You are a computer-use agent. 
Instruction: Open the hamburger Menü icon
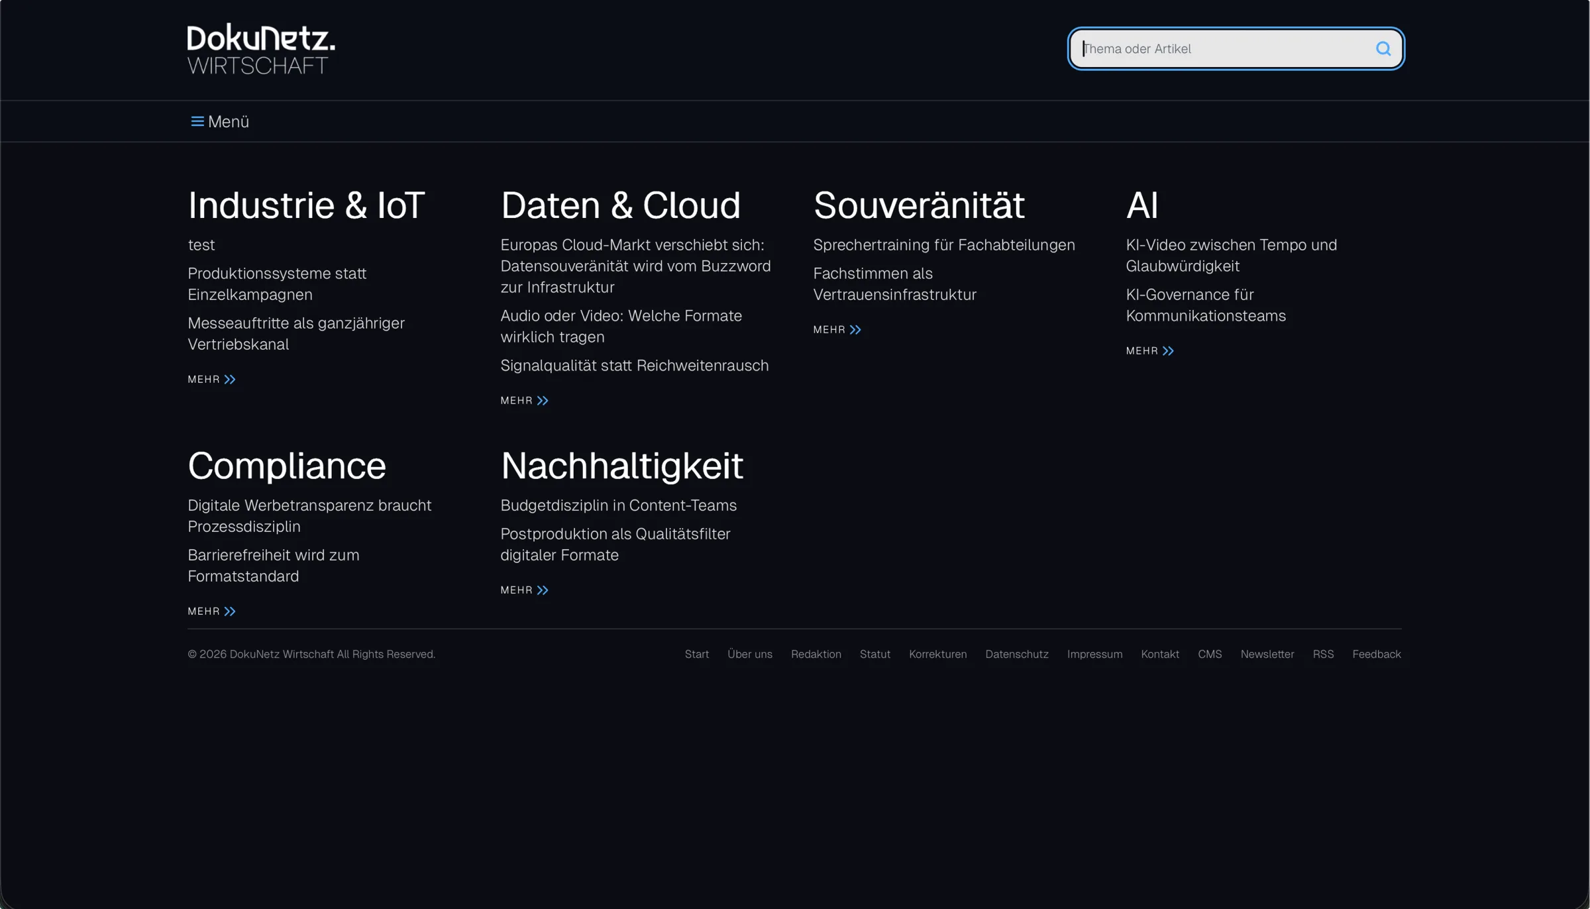(x=197, y=121)
